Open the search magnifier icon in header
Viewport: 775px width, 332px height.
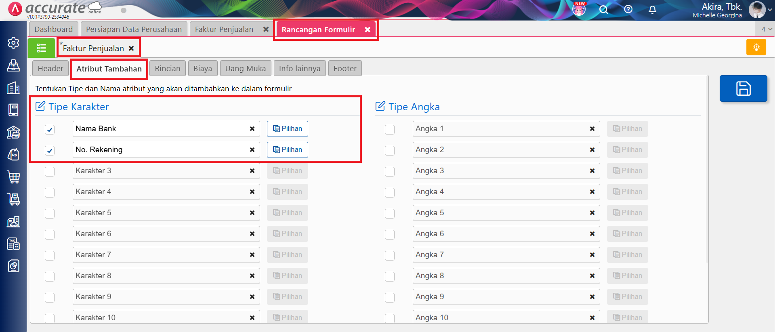[603, 10]
